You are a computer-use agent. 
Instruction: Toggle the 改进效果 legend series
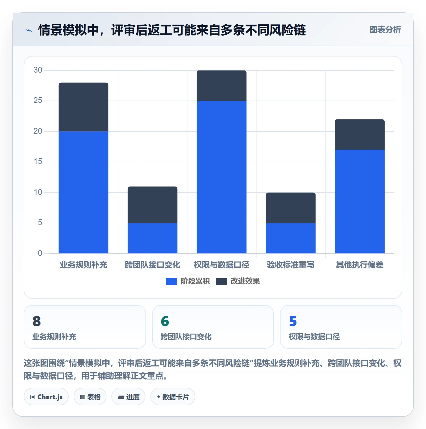tap(238, 281)
